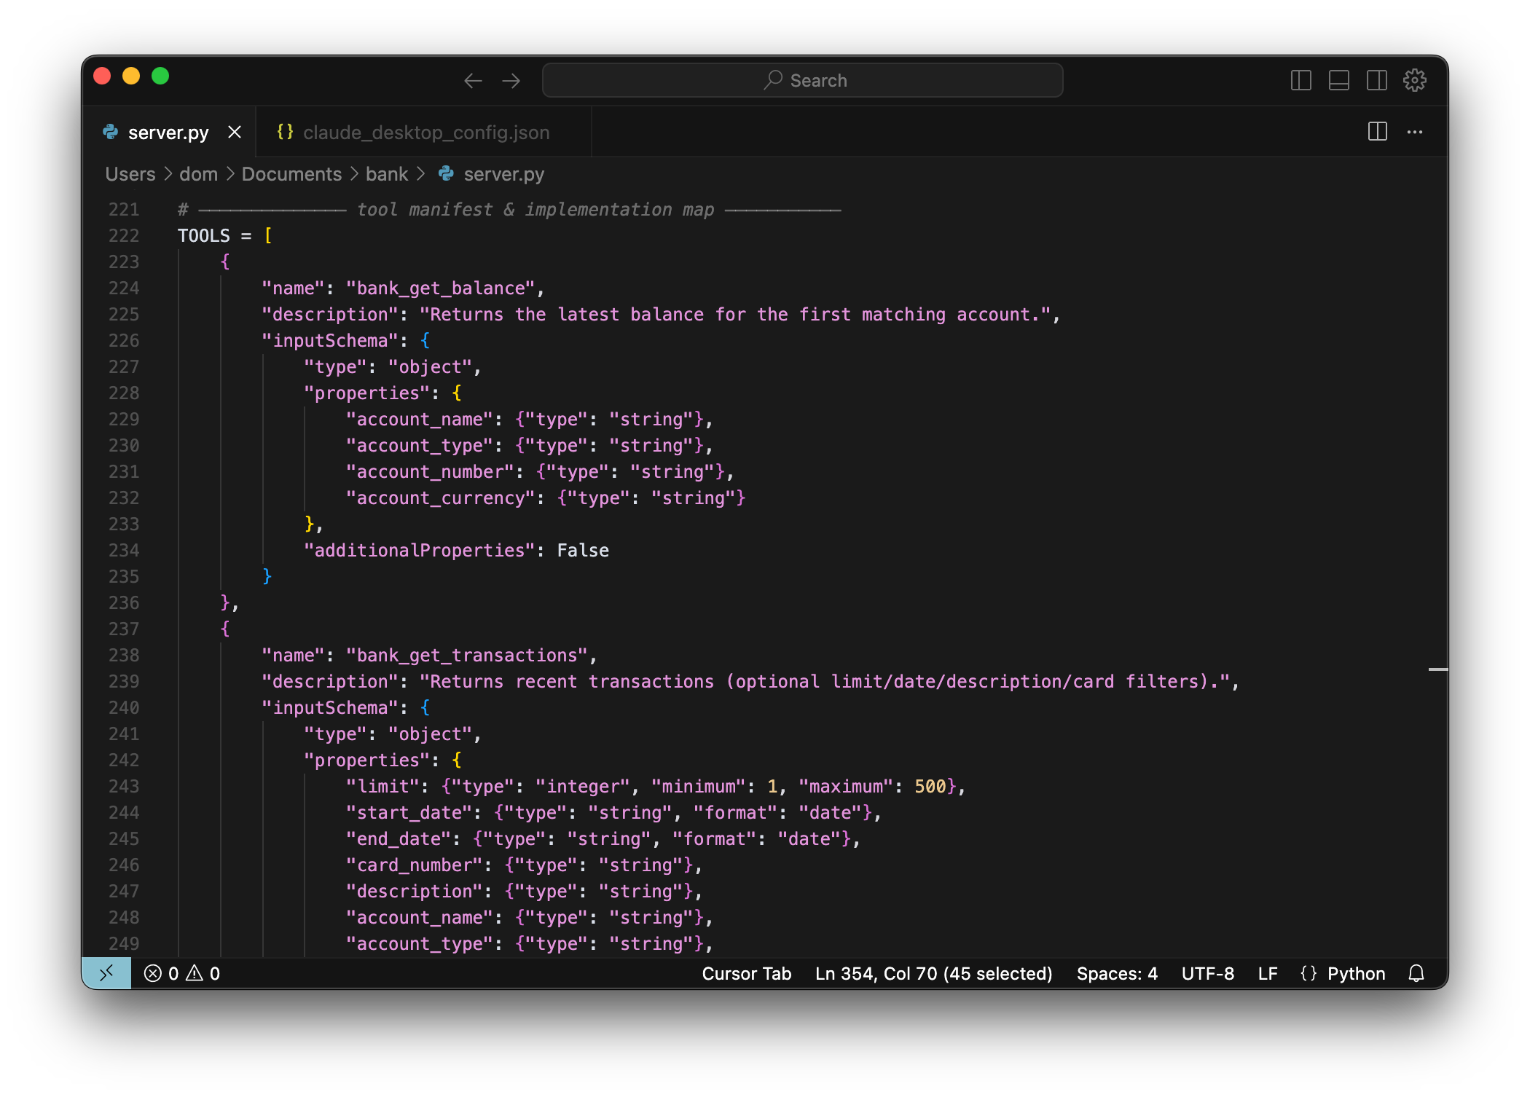1530x1097 pixels.
Task: Navigate back with the left arrow
Action: pos(473,80)
